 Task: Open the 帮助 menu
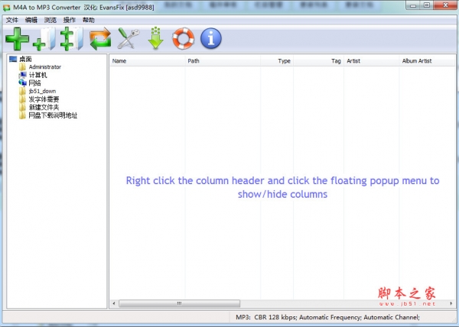[89, 20]
